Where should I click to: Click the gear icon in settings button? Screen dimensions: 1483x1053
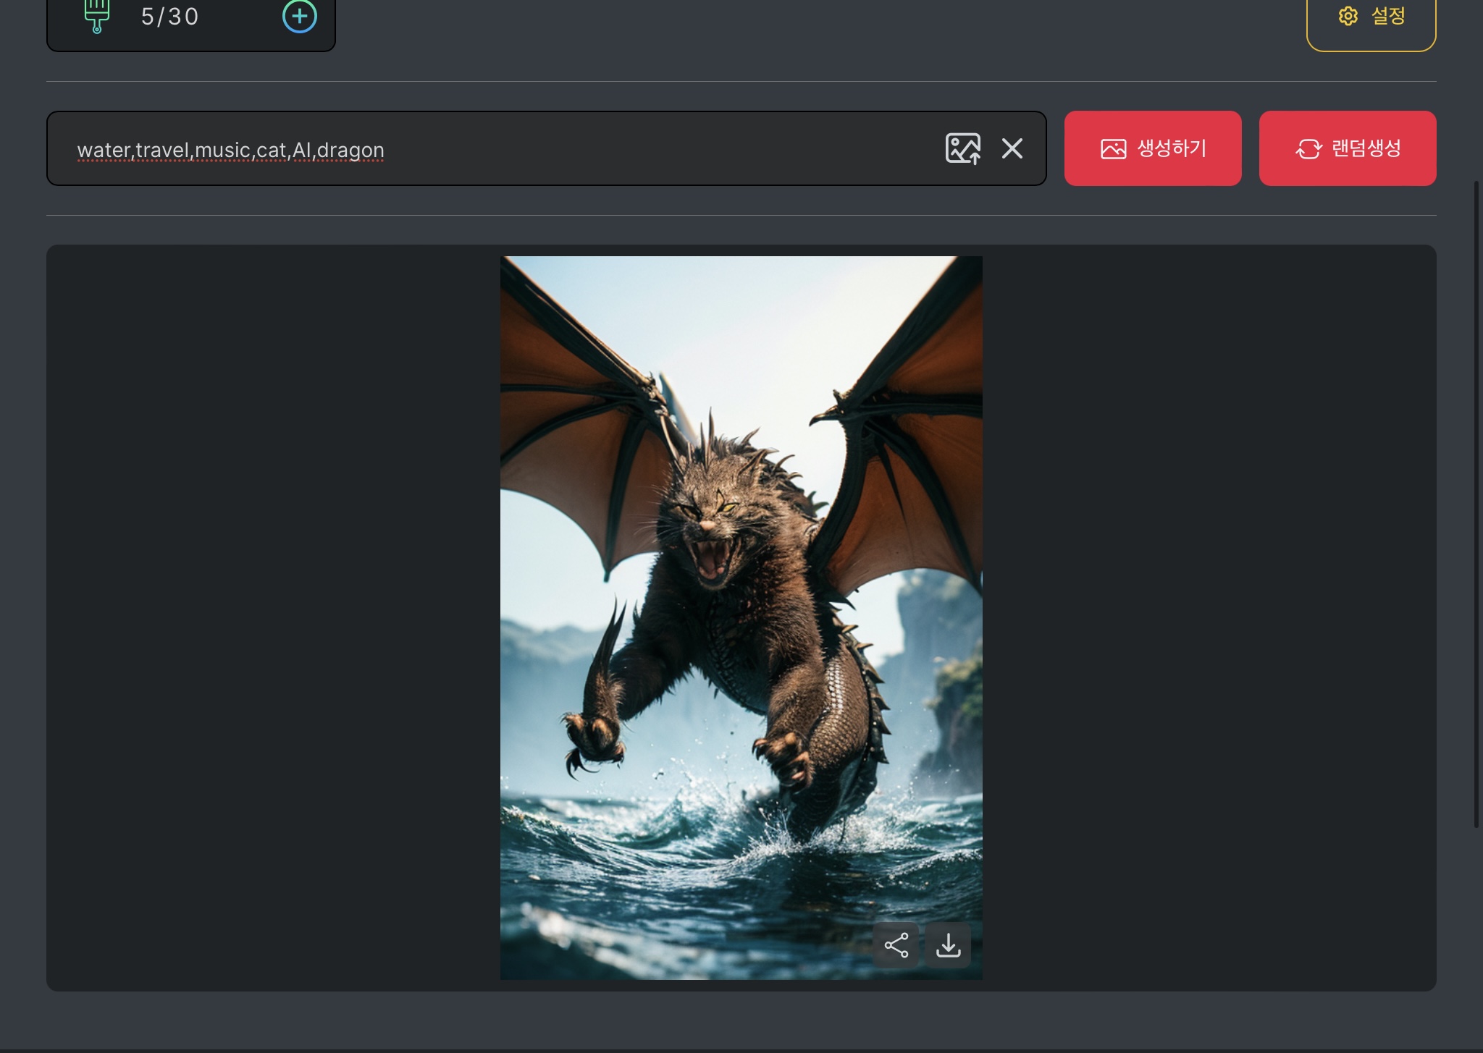[x=1348, y=16]
